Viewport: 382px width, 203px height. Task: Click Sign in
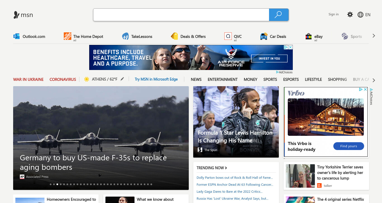[x=333, y=14]
